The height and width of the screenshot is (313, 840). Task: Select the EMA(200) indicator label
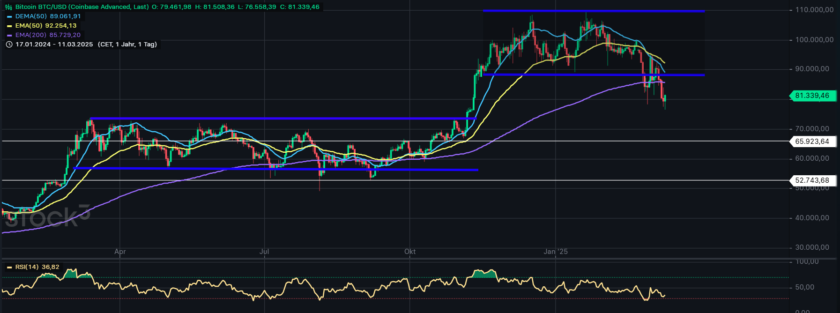[48, 35]
